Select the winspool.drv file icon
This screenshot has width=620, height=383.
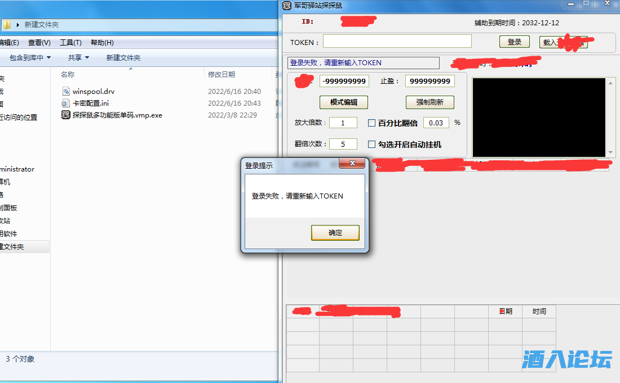point(66,91)
